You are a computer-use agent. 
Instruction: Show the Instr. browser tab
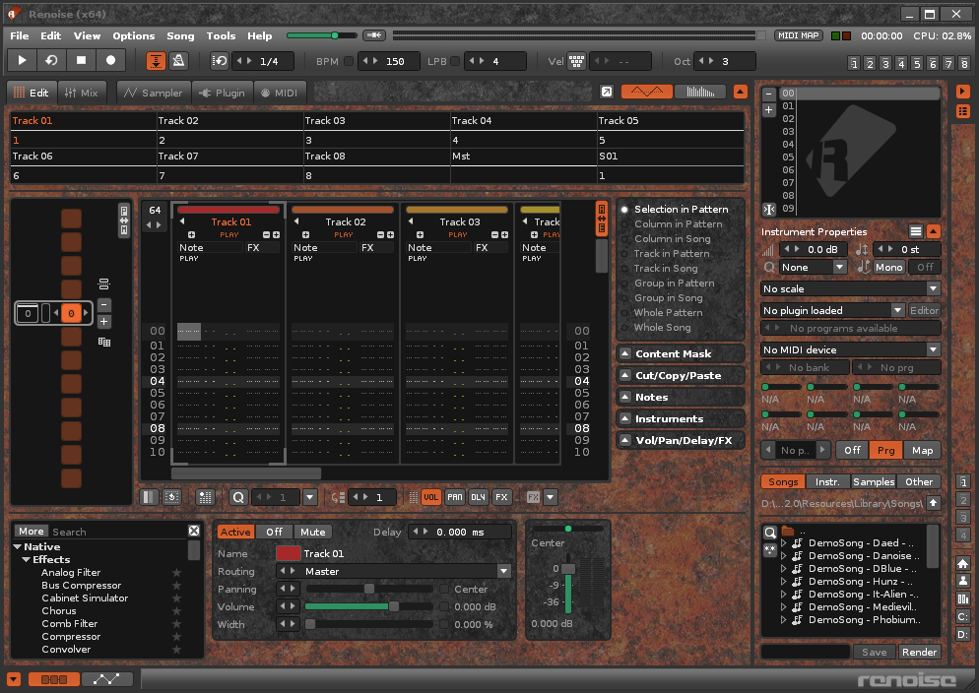click(827, 481)
